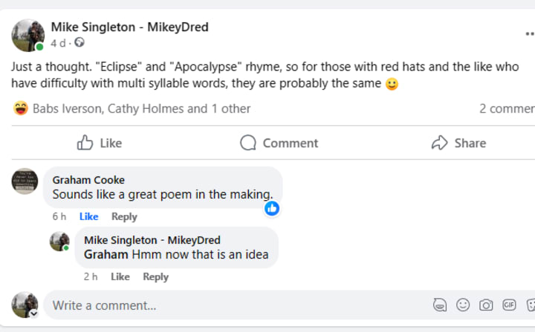Screen dimensions: 535x332
Task: Click into the Write a comment field
Action: click(x=223, y=305)
